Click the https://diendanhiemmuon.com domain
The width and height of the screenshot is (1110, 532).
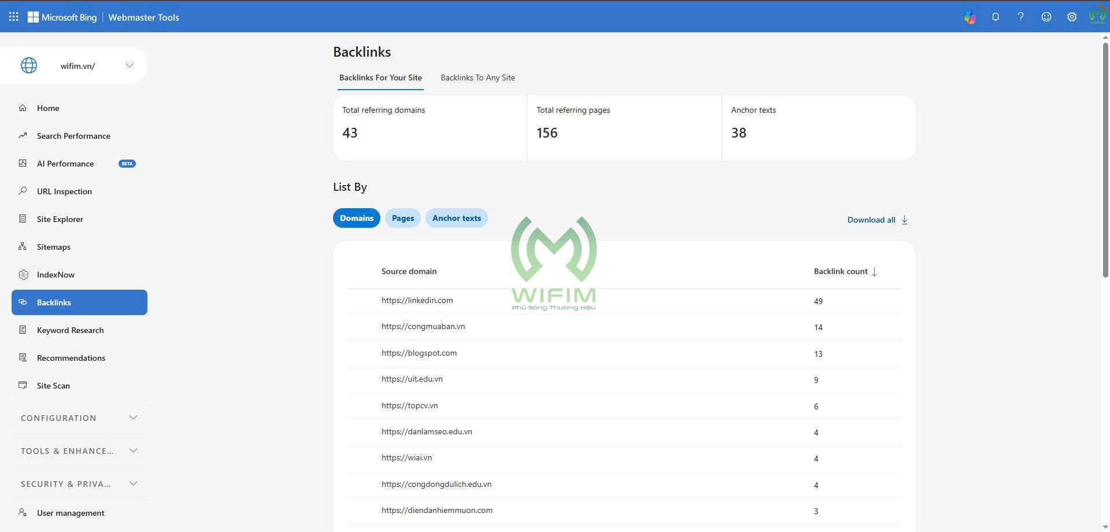(x=437, y=510)
